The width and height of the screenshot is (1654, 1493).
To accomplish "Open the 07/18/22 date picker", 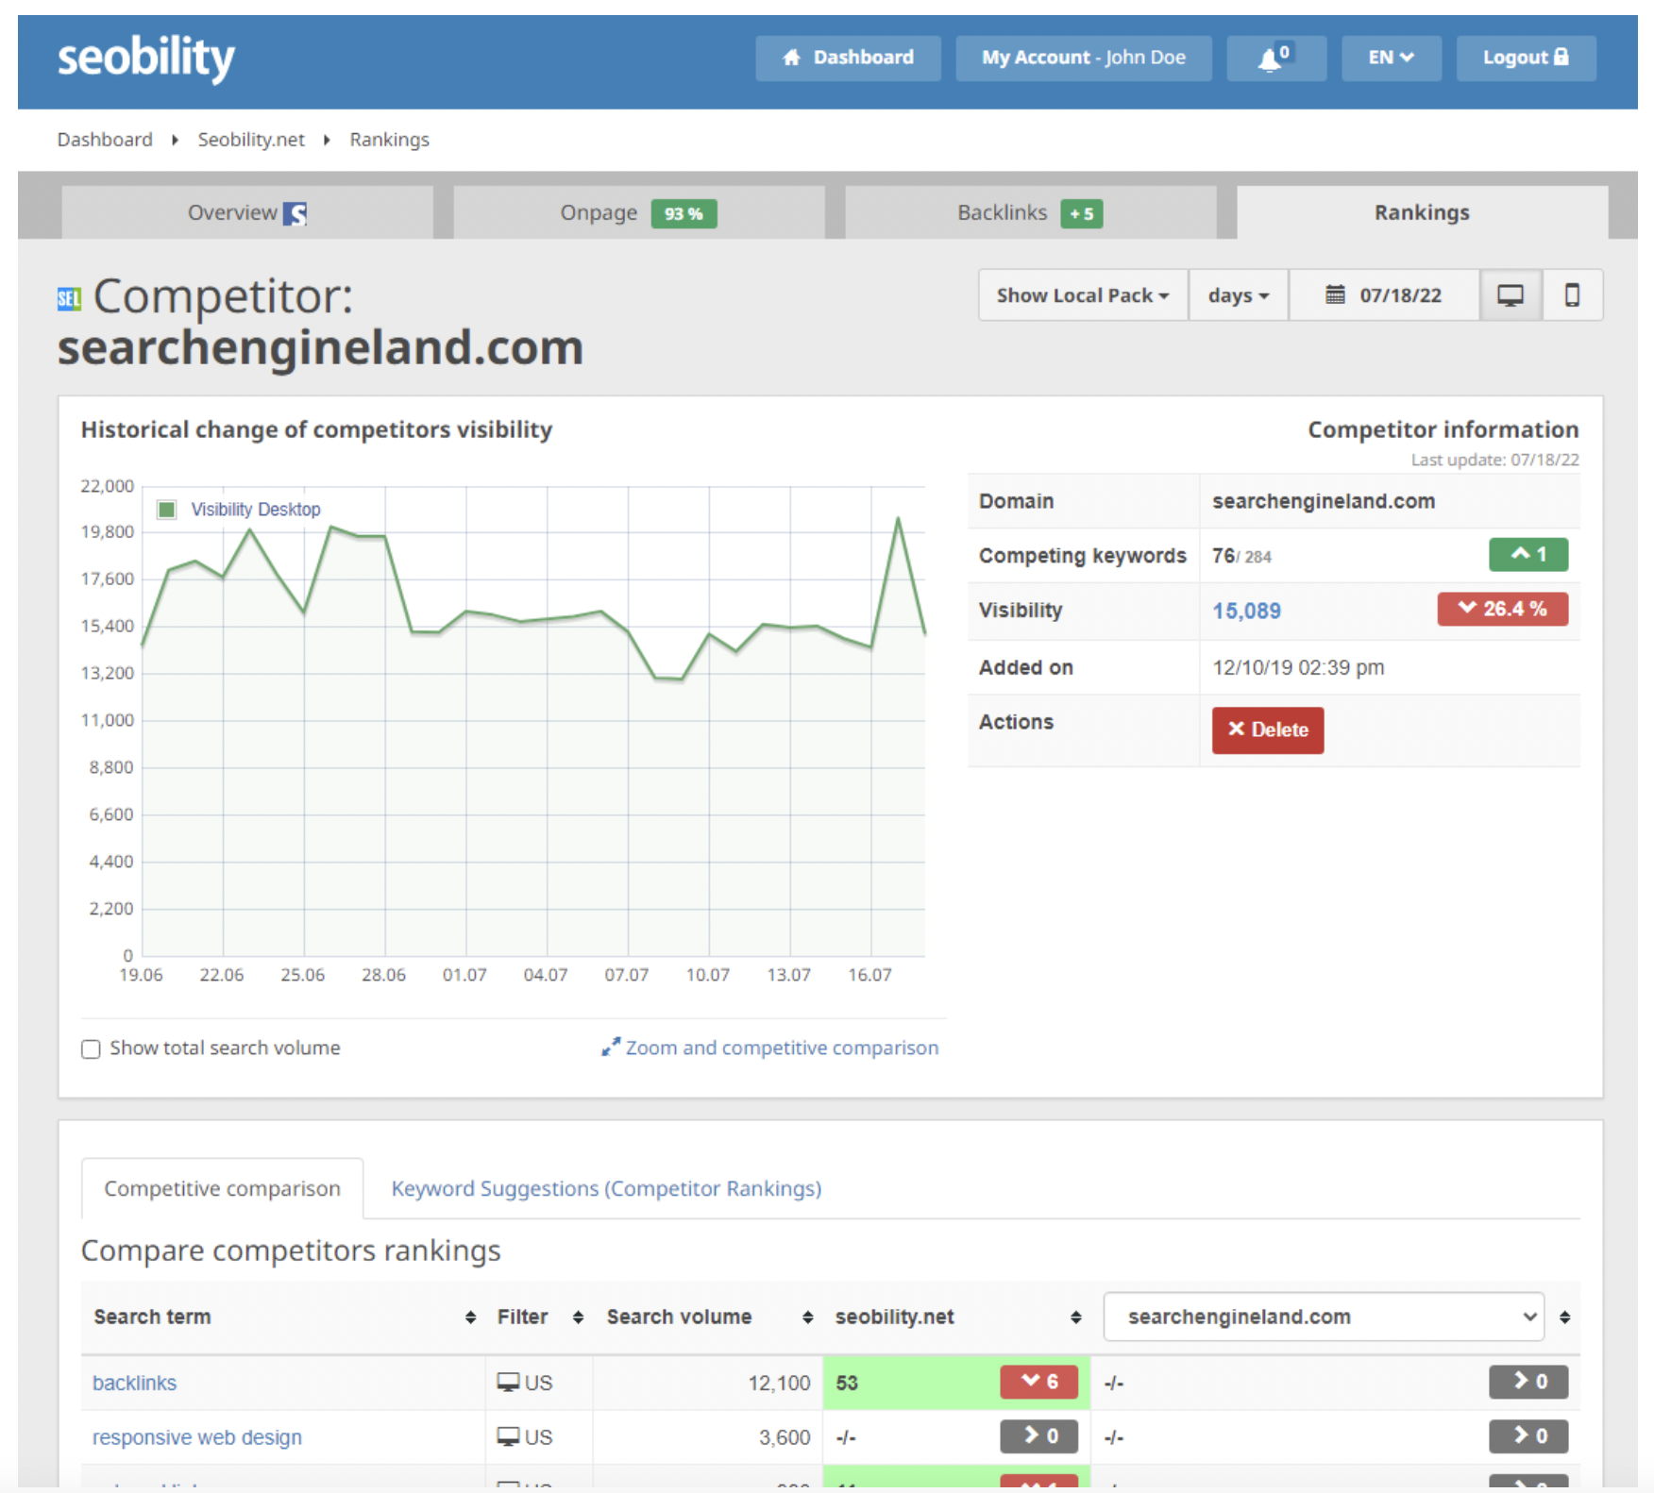I will coord(1384,295).
